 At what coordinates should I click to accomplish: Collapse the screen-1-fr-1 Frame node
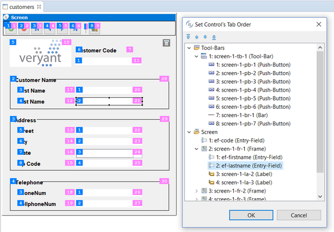click(196, 149)
